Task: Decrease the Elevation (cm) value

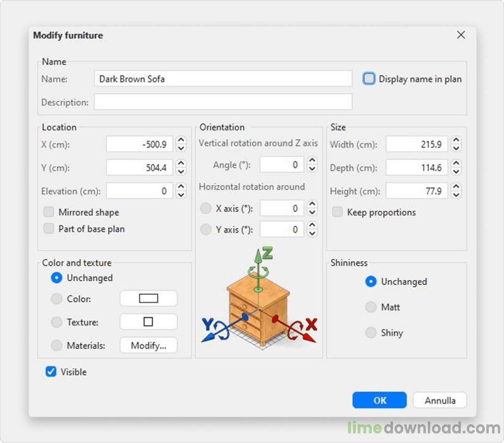Action: (181, 195)
